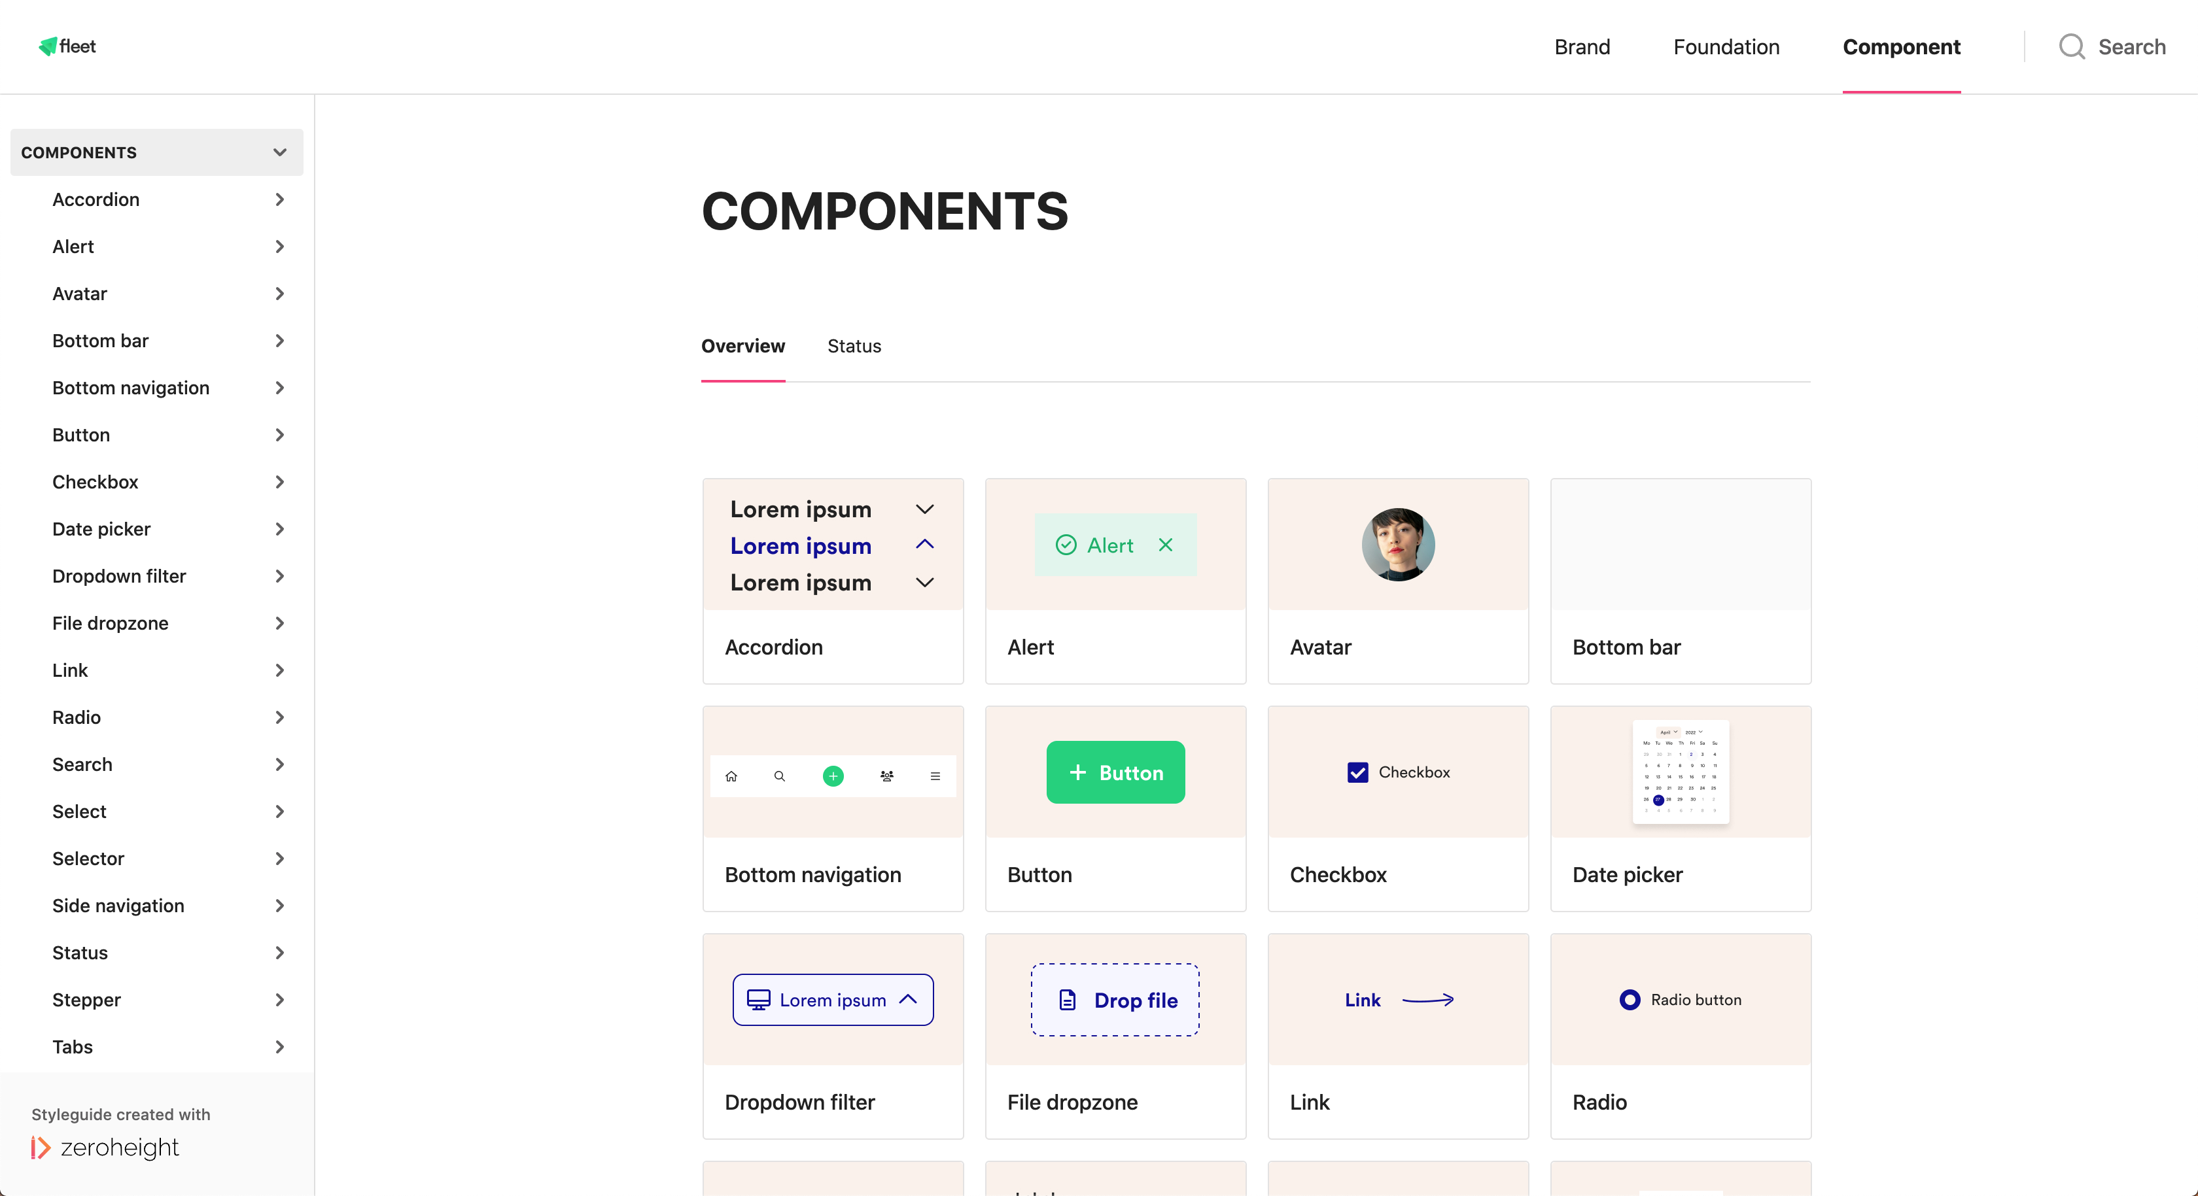The image size is (2198, 1196).
Task: Open the Bottom navigation card title
Action: tap(813, 875)
